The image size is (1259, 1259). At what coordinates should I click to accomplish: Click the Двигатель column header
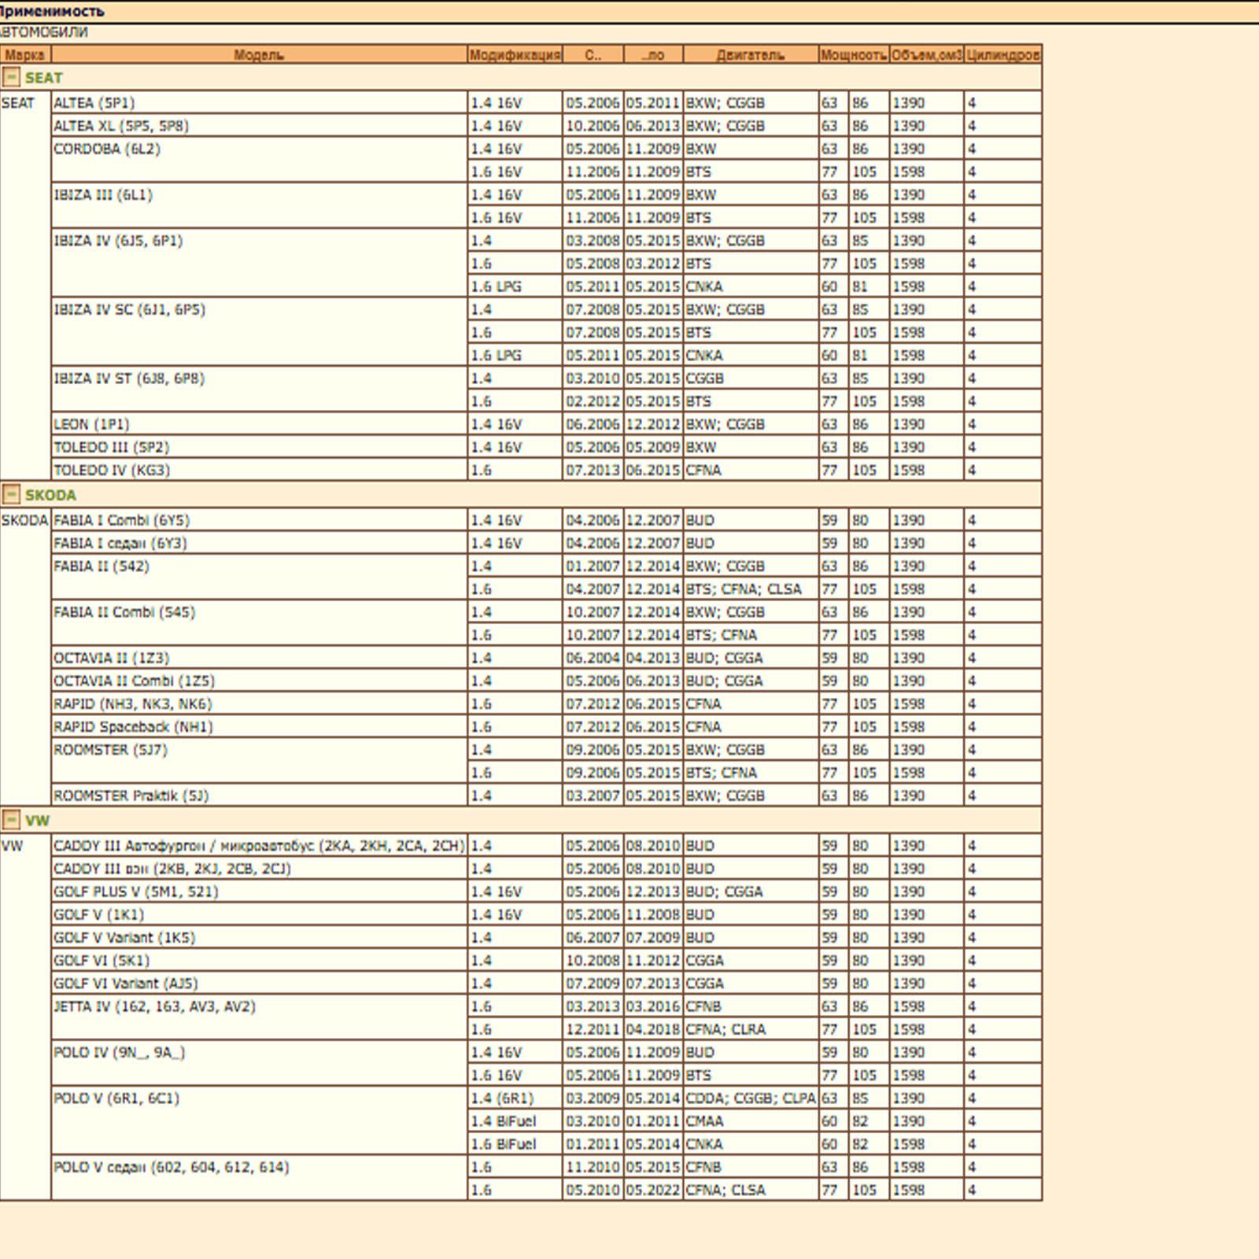[750, 55]
